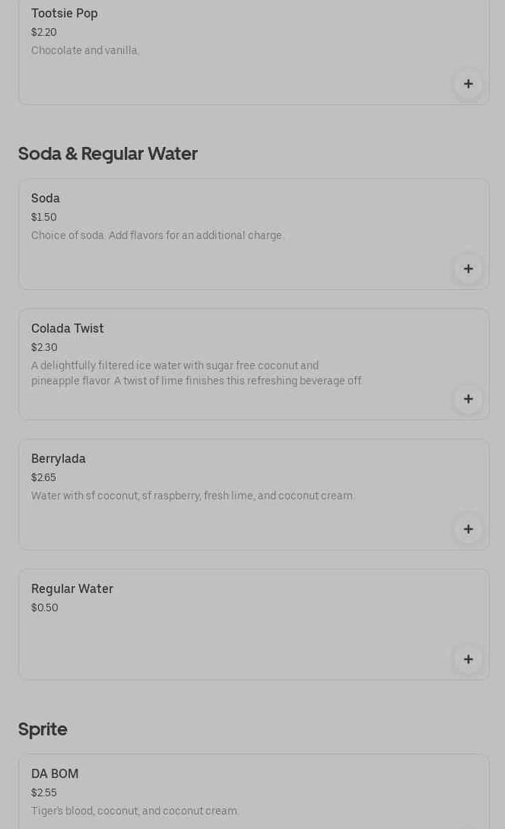This screenshot has width=505, height=829.
Task: Click the Colada Twist description text
Action: click(x=196, y=373)
